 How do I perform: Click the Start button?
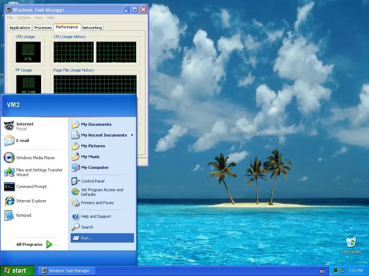(x=17, y=271)
